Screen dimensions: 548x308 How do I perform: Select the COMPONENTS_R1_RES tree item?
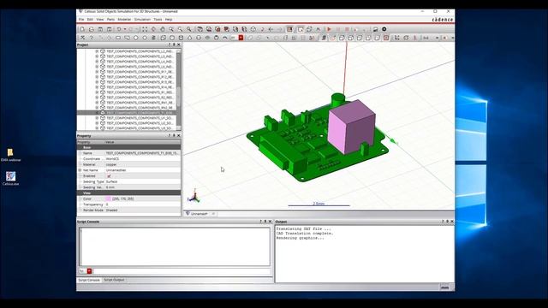click(x=140, y=92)
